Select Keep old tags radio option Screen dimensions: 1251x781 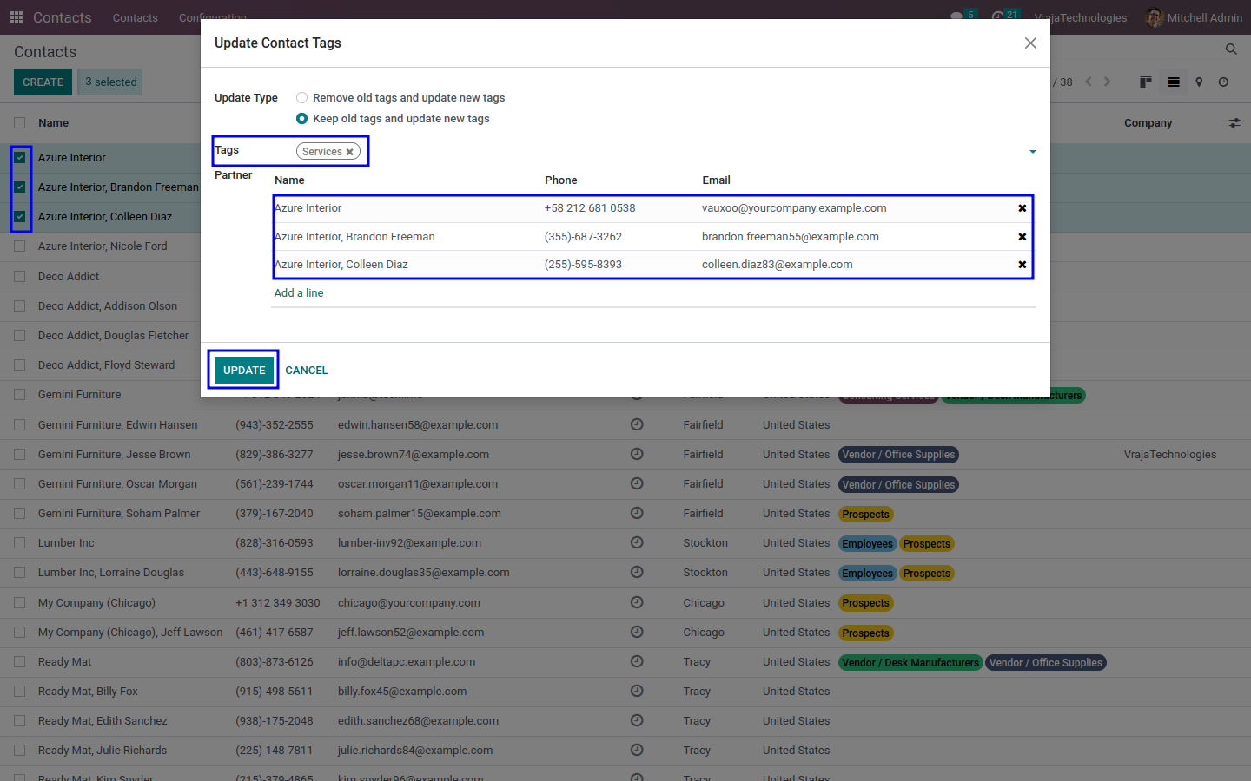(301, 119)
